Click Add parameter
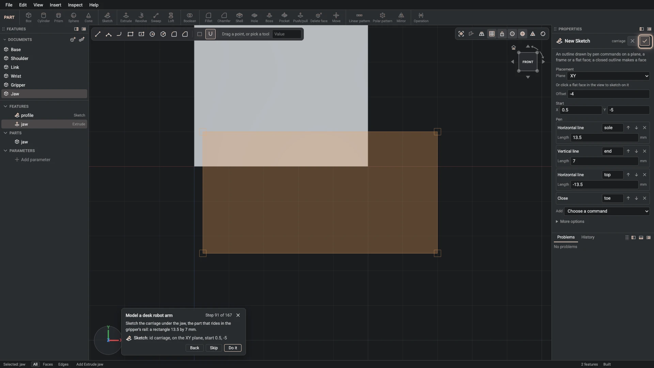 click(x=33, y=159)
